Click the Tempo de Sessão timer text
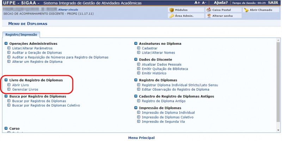Image resolution: width=282 pixels, height=141 pixels. click(x=249, y=3)
